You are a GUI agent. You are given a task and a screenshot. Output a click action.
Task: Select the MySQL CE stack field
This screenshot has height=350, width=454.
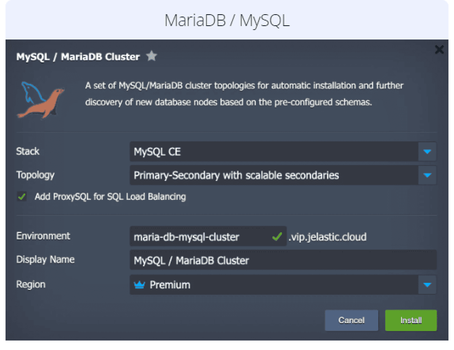tap(273, 152)
